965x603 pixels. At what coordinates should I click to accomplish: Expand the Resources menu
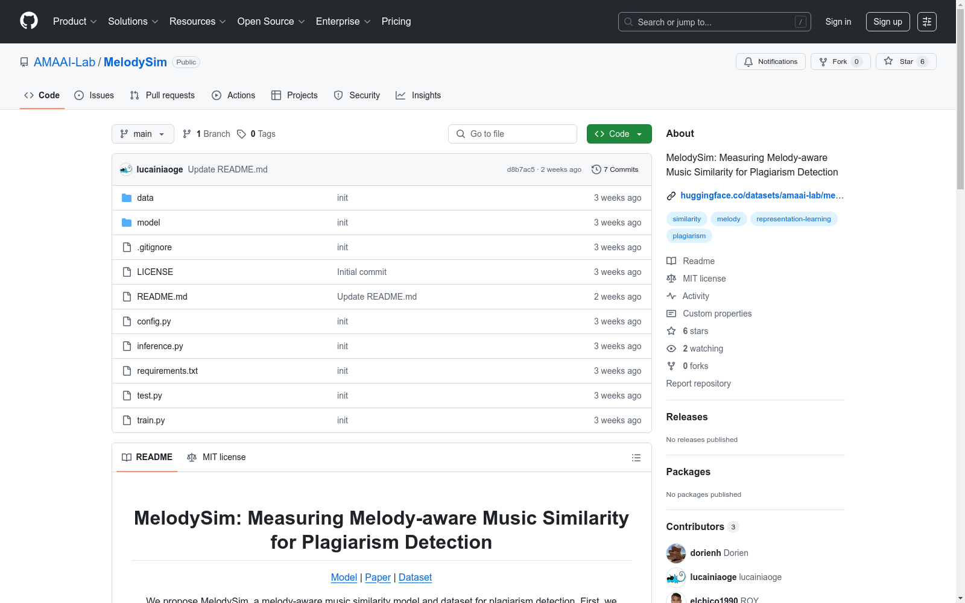198,22
